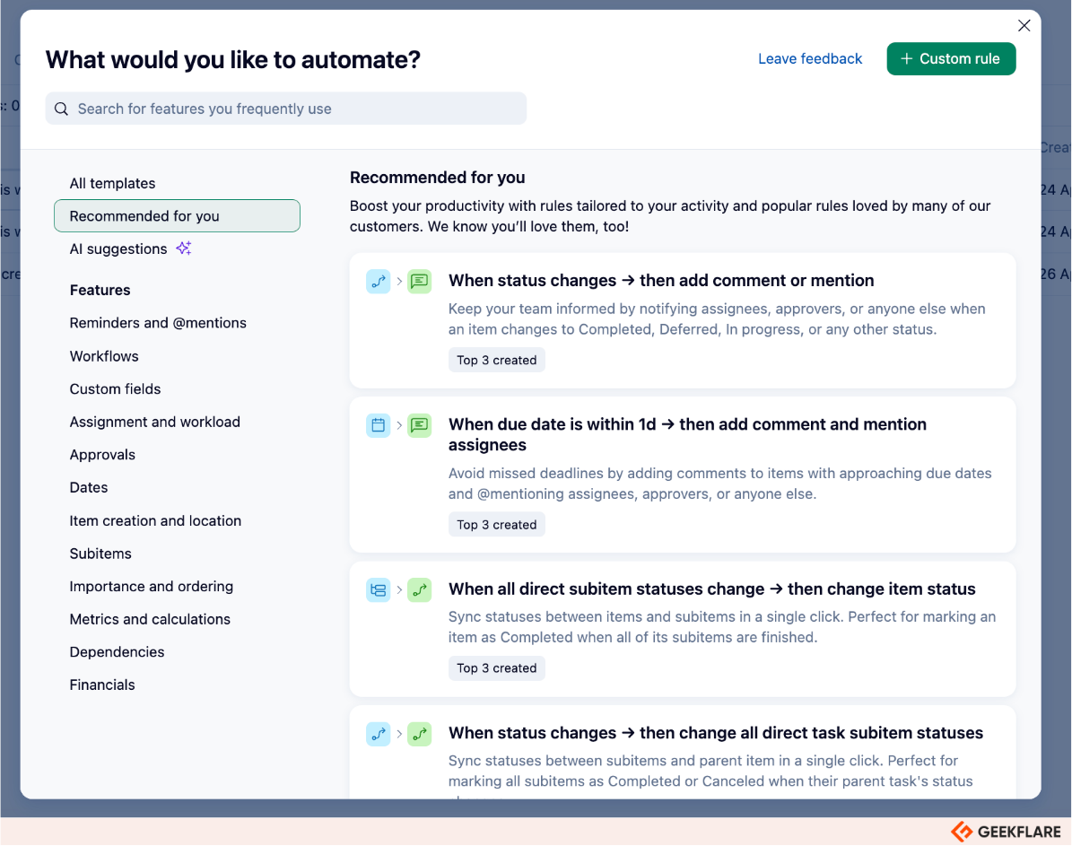Choose the all direct subitem statuses rule
Image resolution: width=1072 pixels, height=846 pixels.
point(683,629)
